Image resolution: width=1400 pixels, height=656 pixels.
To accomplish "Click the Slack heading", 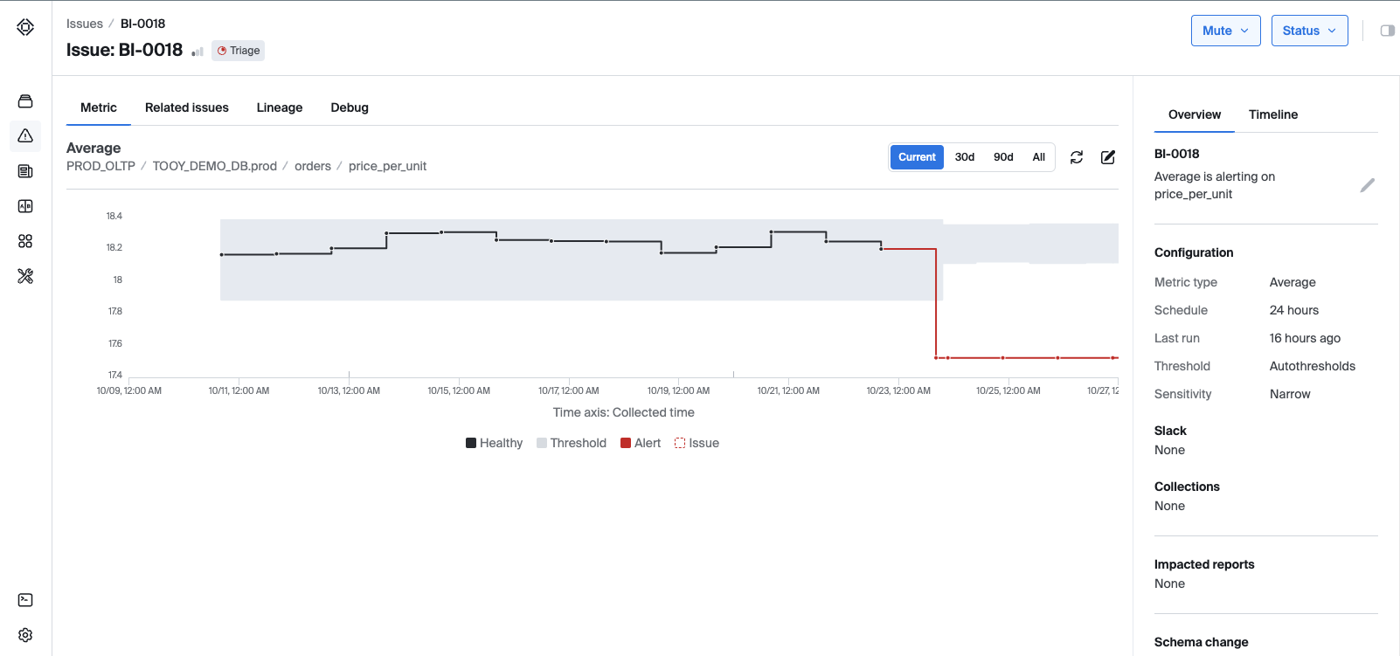I will [x=1170, y=431].
